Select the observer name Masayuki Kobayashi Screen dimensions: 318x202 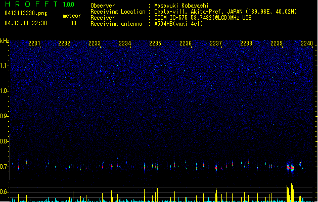coord(181,6)
